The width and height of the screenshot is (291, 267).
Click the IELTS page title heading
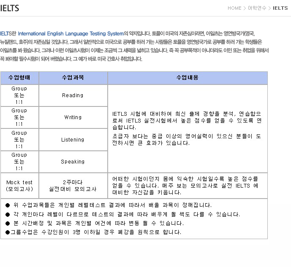(10, 8)
